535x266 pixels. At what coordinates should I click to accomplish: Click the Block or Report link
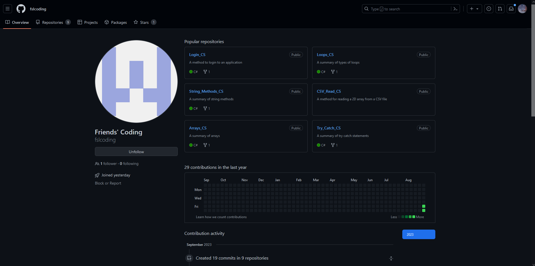coord(108,183)
